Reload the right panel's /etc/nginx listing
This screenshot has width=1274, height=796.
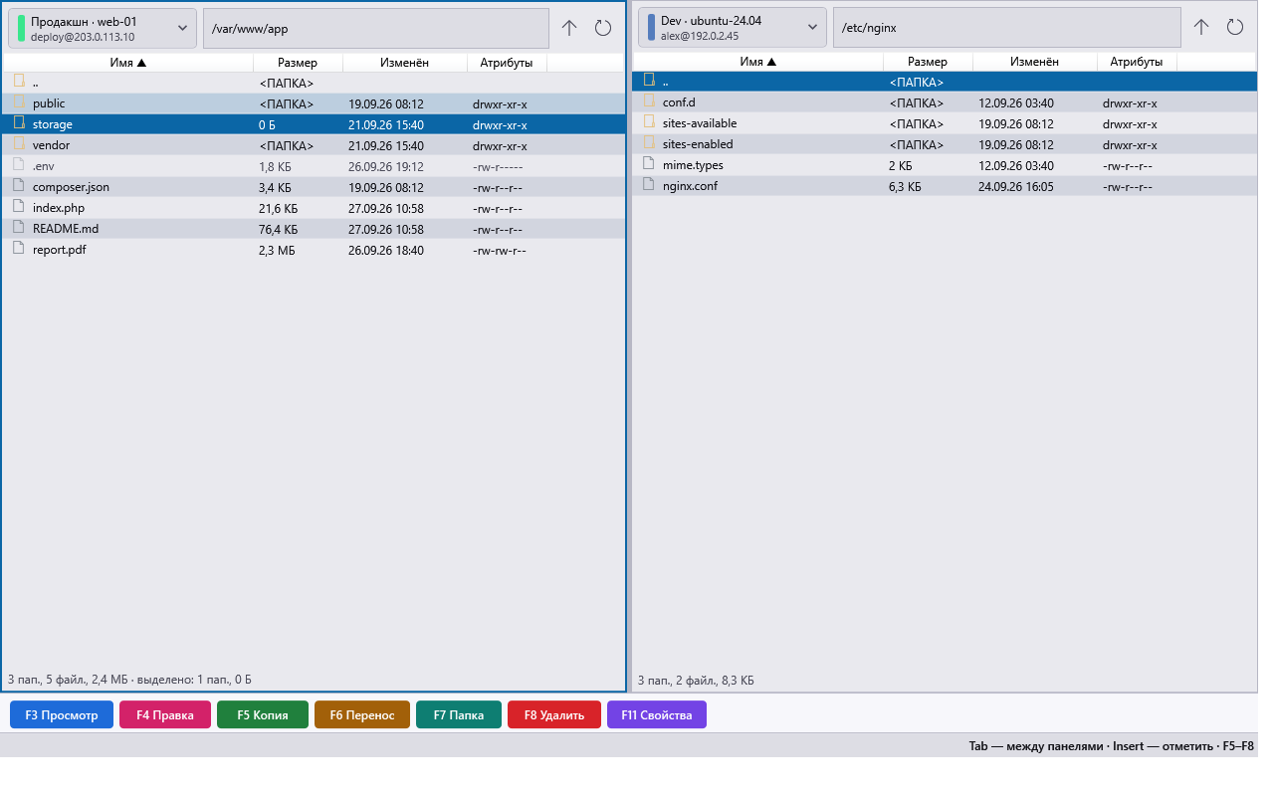(x=1235, y=28)
